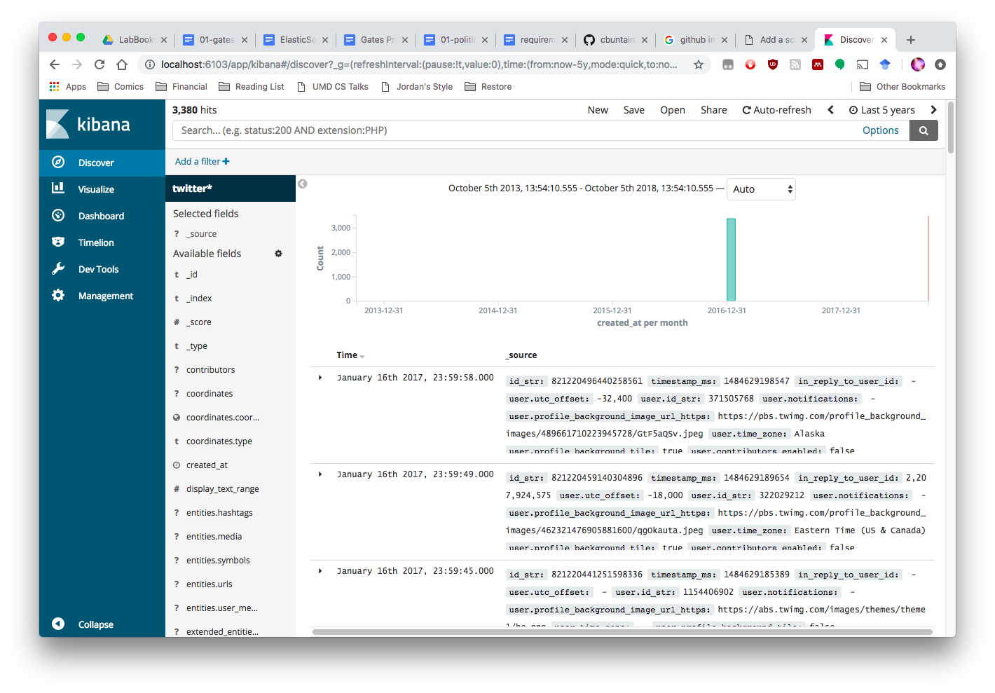Open the Last 5 years time picker
This screenshot has height=693, width=995.
click(882, 110)
